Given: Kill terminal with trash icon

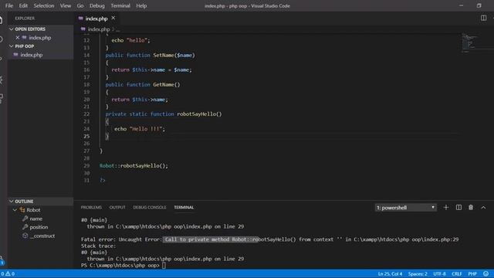Looking at the screenshot, I should [471, 207].
